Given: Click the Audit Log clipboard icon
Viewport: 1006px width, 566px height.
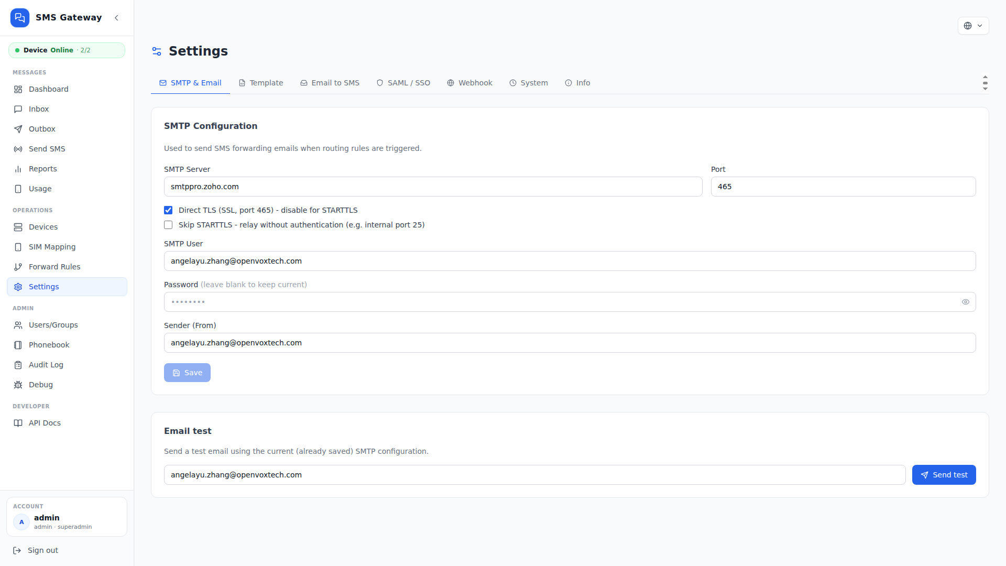Looking at the screenshot, I should [x=18, y=365].
